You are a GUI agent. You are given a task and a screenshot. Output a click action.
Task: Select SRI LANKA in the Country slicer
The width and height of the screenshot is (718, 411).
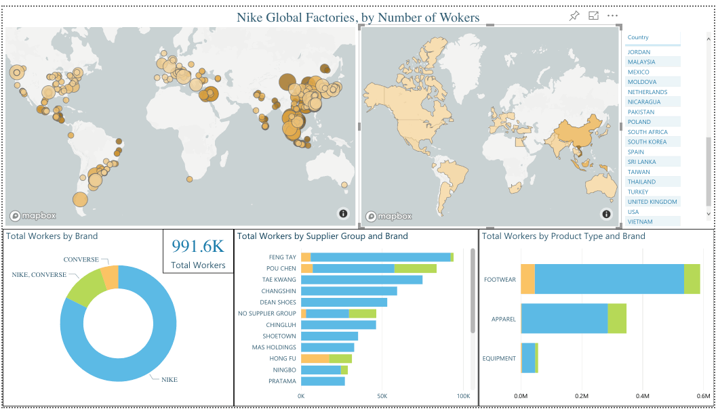click(652, 162)
